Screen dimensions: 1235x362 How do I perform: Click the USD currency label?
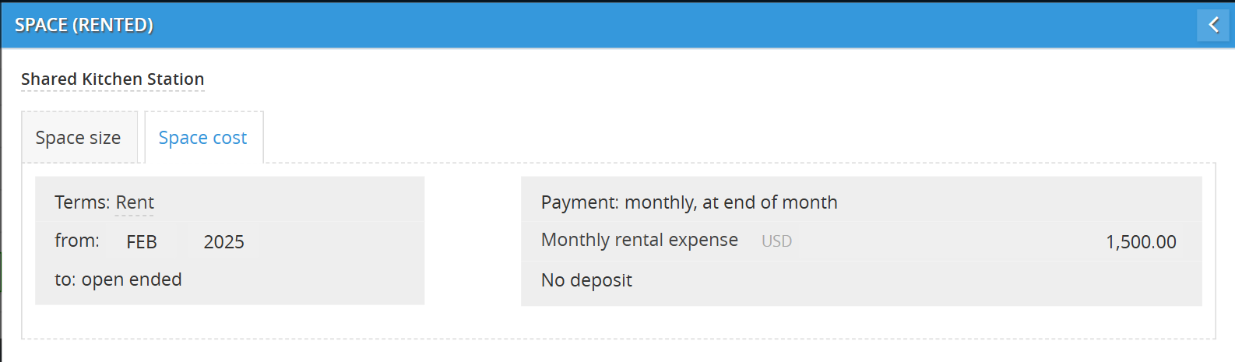point(776,241)
